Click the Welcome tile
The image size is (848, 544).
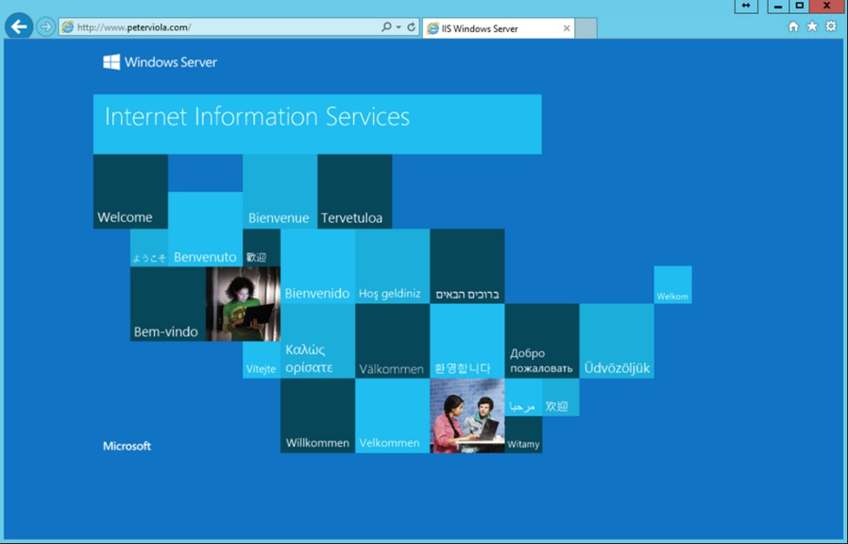pos(130,191)
